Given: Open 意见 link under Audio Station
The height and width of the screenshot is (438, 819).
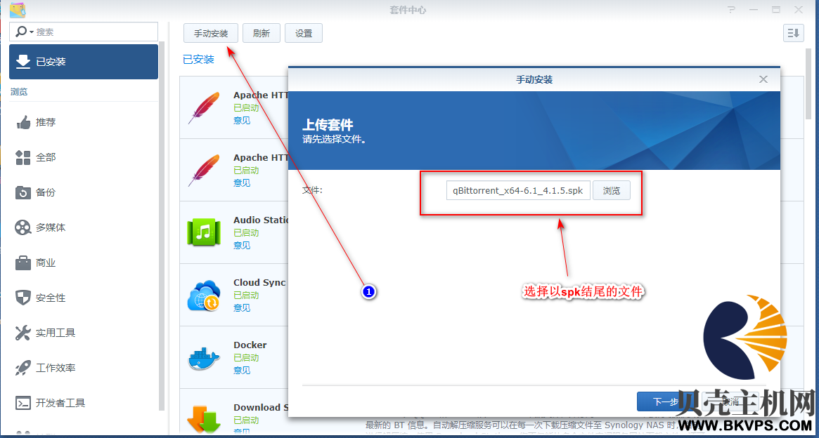Looking at the screenshot, I should coord(242,245).
